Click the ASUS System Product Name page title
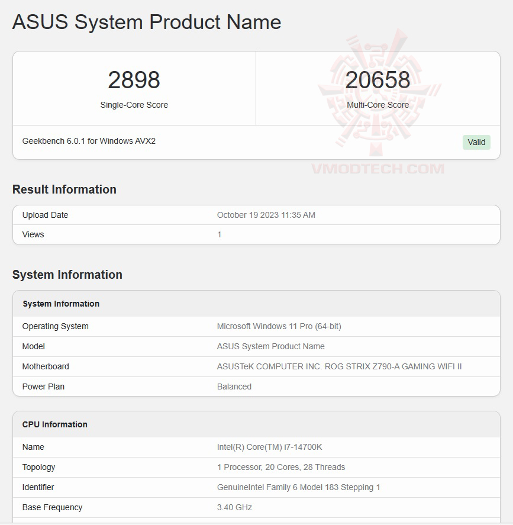Screen dimensions: 513x525 click(146, 22)
